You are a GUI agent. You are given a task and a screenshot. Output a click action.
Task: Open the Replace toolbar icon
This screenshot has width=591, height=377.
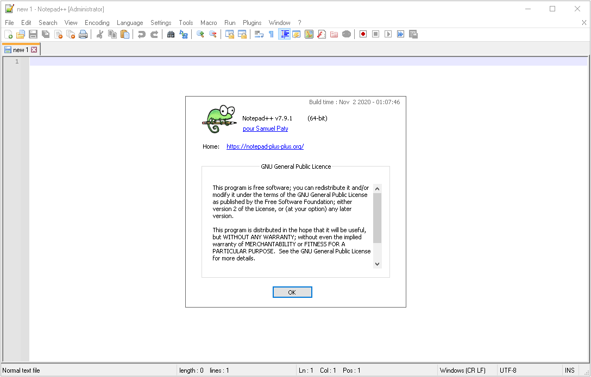tap(184, 34)
